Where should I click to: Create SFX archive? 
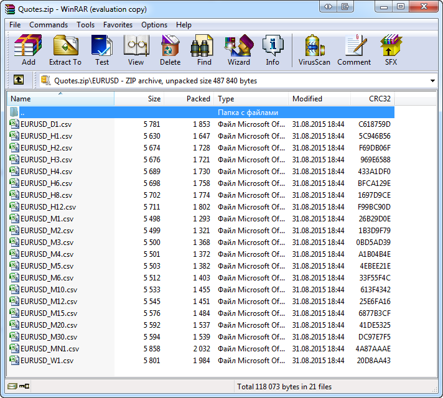(x=391, y=50)
